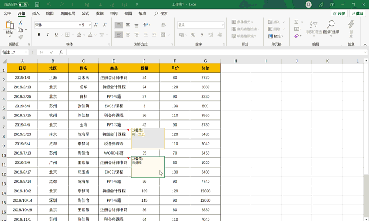This screenshot has width=369, height=221.
Task: Click the Comments (批注) button
Action: click(x=357, y=13)
